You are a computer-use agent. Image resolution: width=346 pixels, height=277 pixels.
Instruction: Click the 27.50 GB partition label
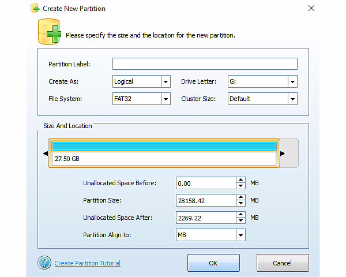(67, 159)
